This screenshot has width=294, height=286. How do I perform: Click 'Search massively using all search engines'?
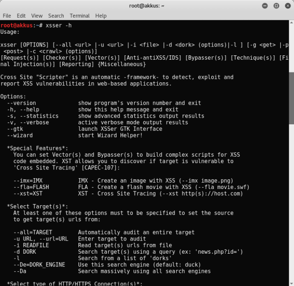(145, 271)
